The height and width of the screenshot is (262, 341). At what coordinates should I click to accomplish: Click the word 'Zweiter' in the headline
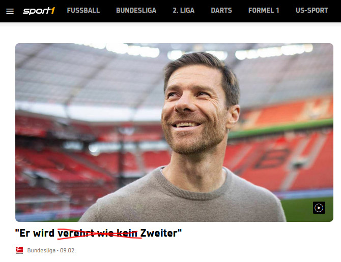pyautogui.click(x=159, y=234)
